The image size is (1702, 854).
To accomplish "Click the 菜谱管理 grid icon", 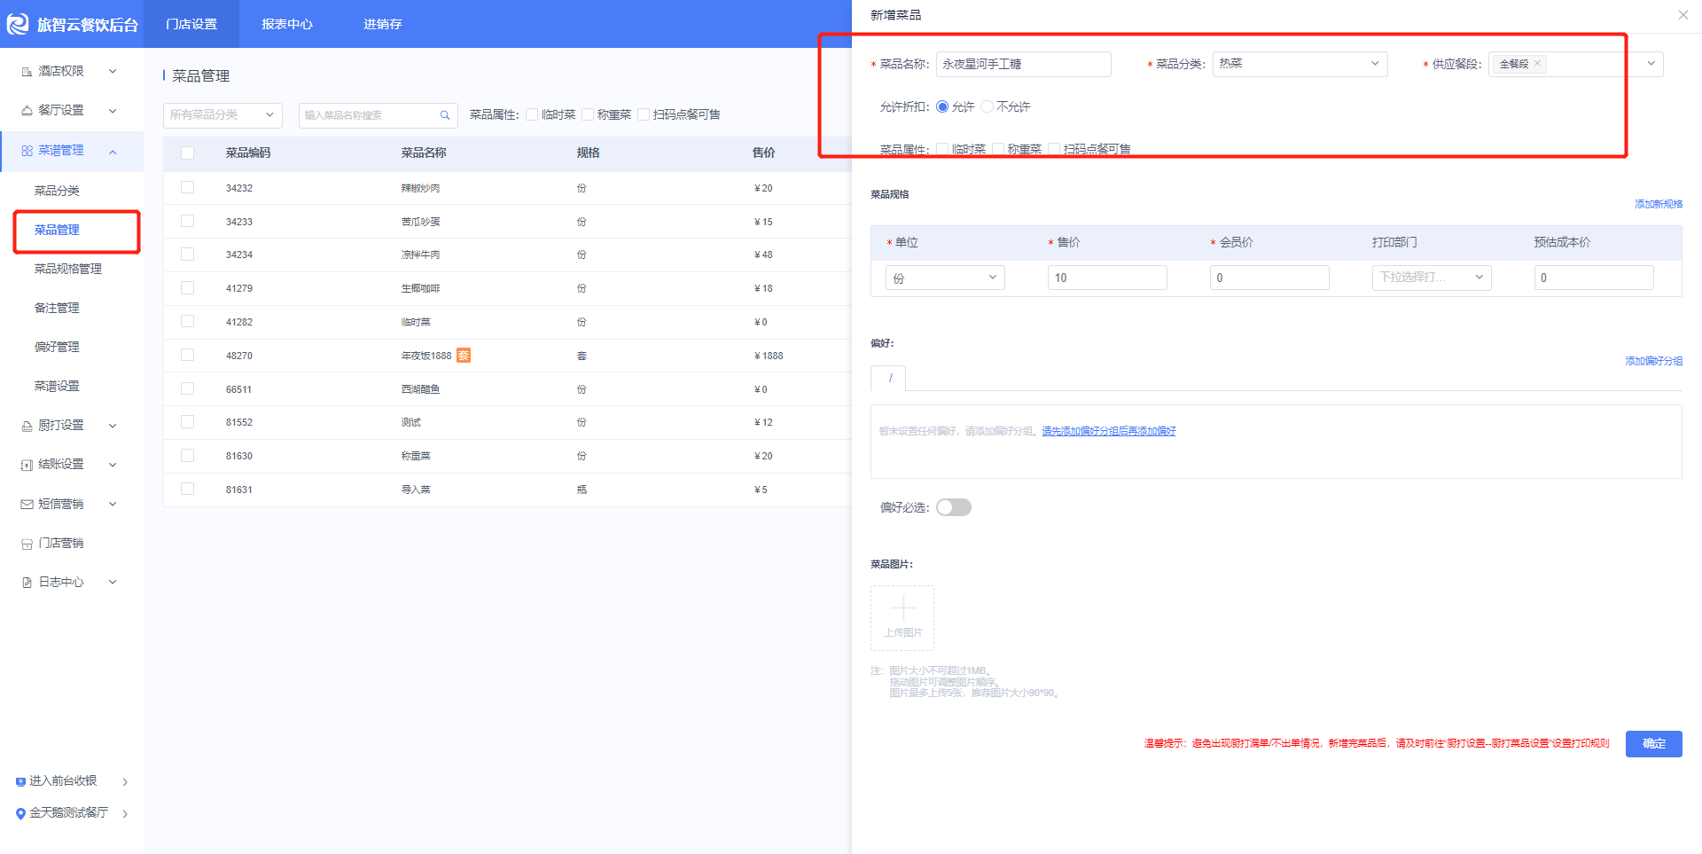I will (27, 151).
